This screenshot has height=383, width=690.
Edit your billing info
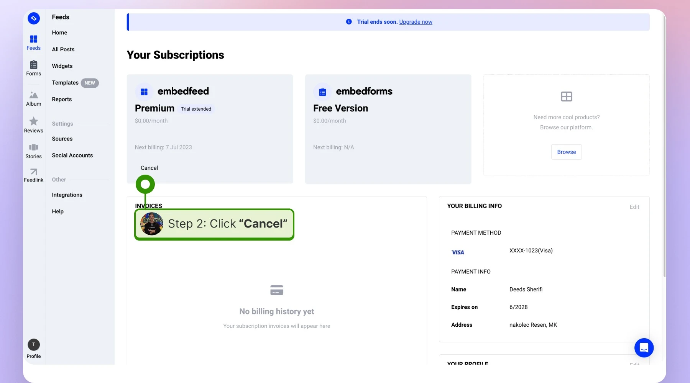coord(634,207)
